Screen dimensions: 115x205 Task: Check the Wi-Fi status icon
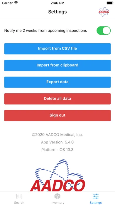tap(16, 3)
